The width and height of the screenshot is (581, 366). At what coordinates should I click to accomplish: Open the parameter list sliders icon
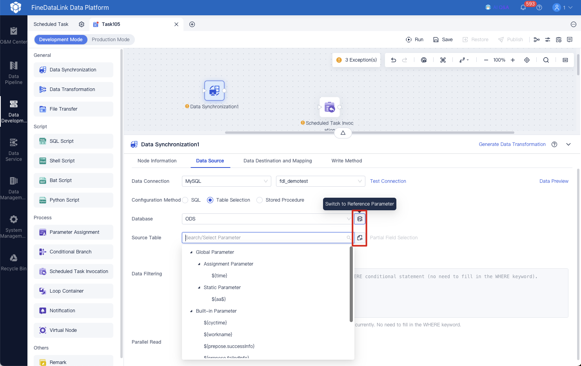(x=548, y=40)
